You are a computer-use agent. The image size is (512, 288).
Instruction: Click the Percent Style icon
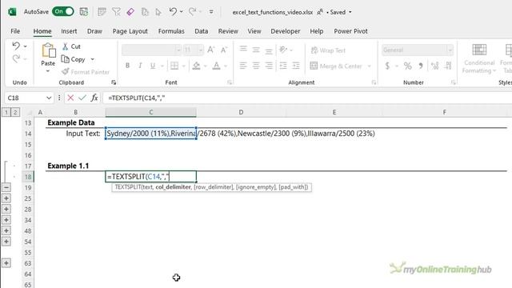point(407,66)
